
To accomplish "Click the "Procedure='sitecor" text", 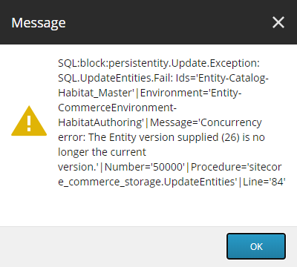I will click(x=236, y=167).
